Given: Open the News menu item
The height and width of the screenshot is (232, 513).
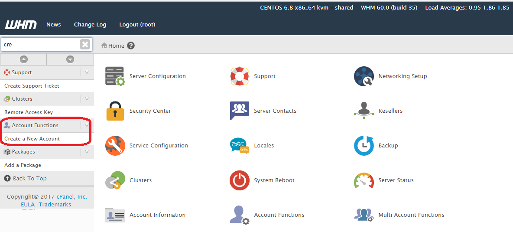Looking at the screenshot, I should 54,25.
